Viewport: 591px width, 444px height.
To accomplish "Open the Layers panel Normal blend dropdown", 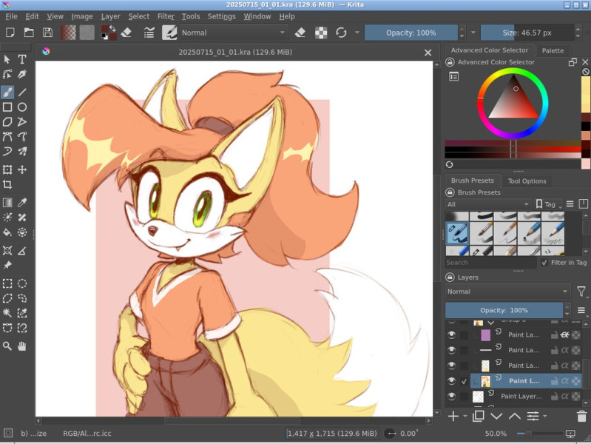I will (507, 292).
